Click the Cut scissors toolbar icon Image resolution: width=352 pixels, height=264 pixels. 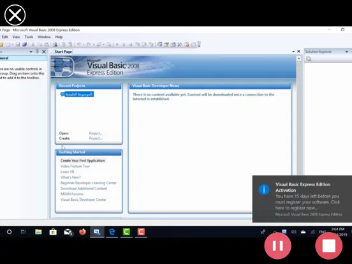[x=33, y=45]
